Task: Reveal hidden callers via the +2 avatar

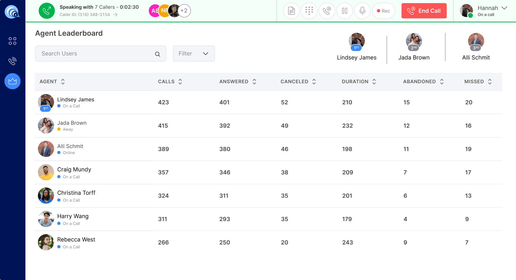Action: point(184,11)
